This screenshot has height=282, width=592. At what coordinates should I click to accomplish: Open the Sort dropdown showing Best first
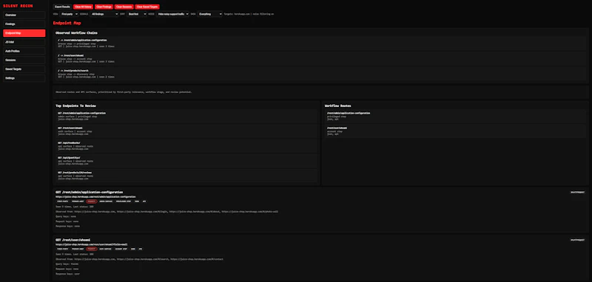137,14
